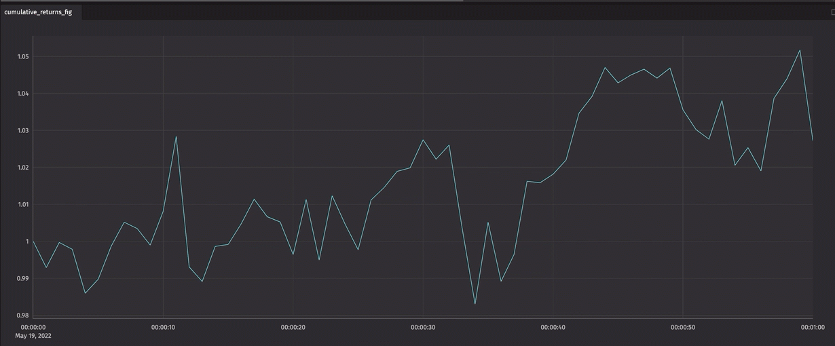Click the 0.99 y-axis label
This screenshot has height=346, width=835.
pos(23,278)
